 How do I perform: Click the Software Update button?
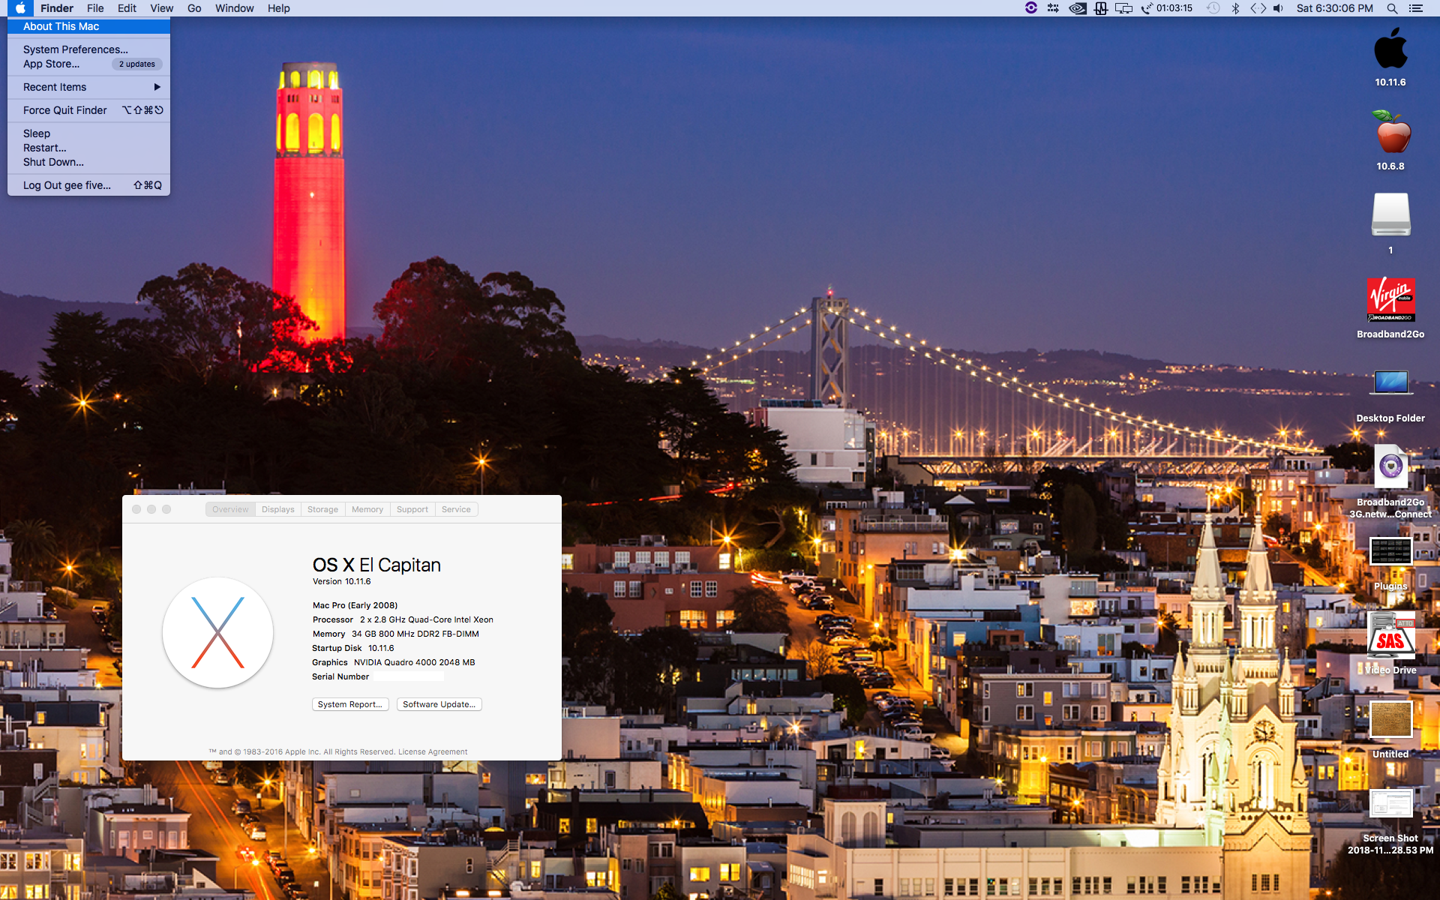pyautogui.click(x=439, y=704)
